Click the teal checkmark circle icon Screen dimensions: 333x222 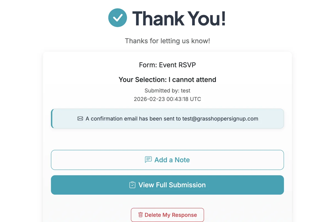118,18
